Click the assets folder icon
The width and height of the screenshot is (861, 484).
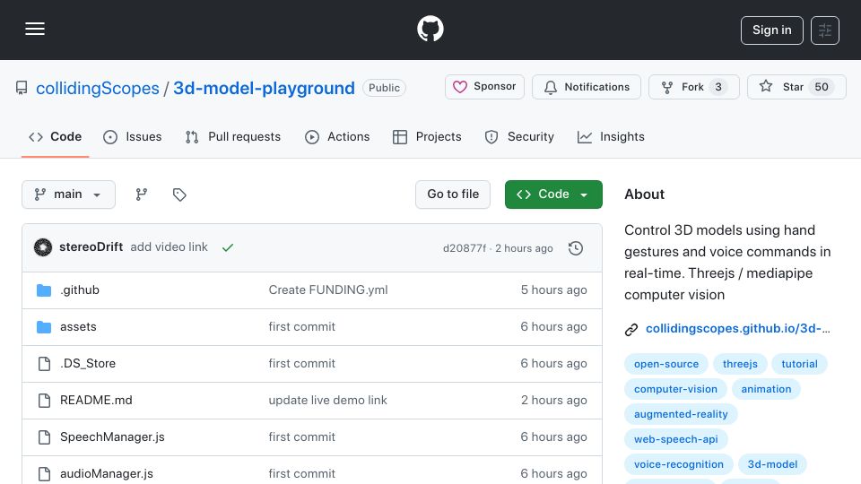click(x=44, y=327)
